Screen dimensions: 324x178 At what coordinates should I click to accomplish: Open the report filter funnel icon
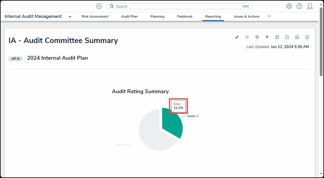tap(267, 37)
